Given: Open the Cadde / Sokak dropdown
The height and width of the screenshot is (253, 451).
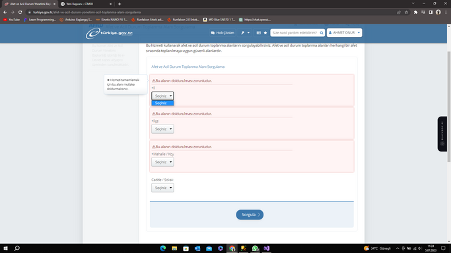Looking at the screenshot, I should [x=162, y=188].
